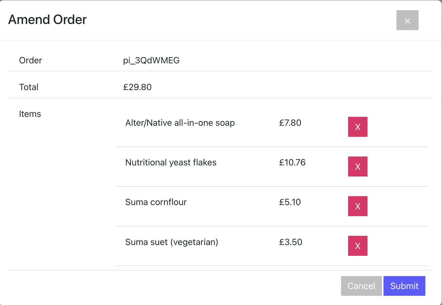The width and height of the screenshot is (442, 305).
Task: Delete Nutritional yeast flakes item
Action: pyautogui.click(x=357, y=166)
